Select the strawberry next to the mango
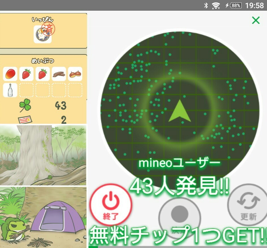This screenshot has height=248, width=267. [26, 74]
